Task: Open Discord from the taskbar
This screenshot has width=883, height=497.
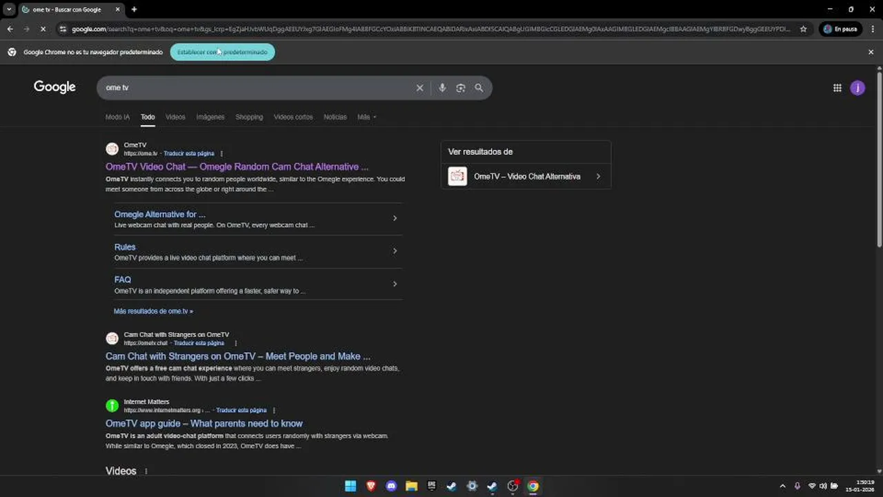Action: (391, 486)
